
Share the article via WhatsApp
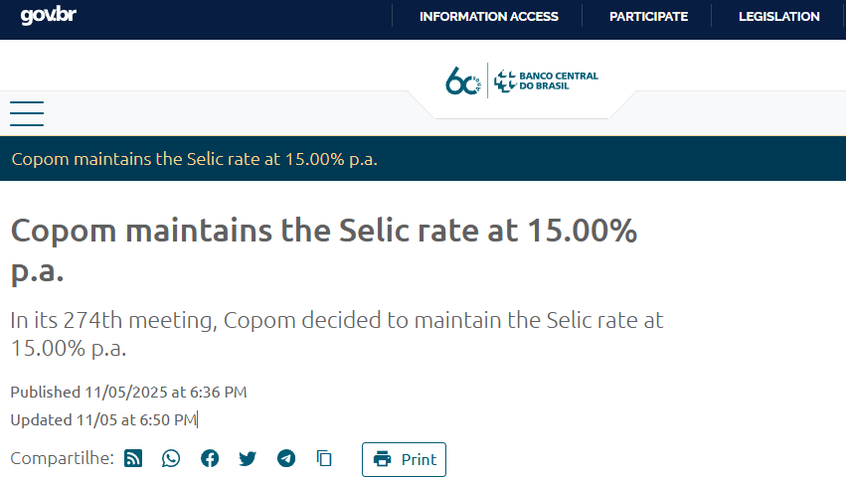click(x=171, y=458)
